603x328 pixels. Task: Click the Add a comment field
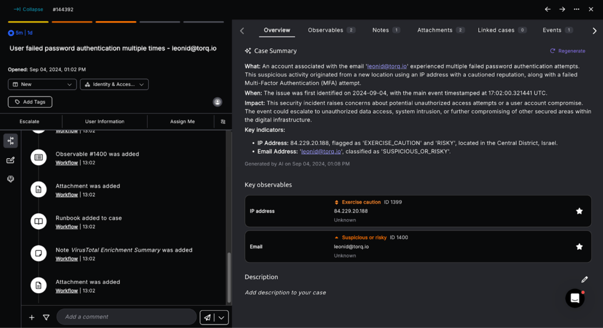126,317
